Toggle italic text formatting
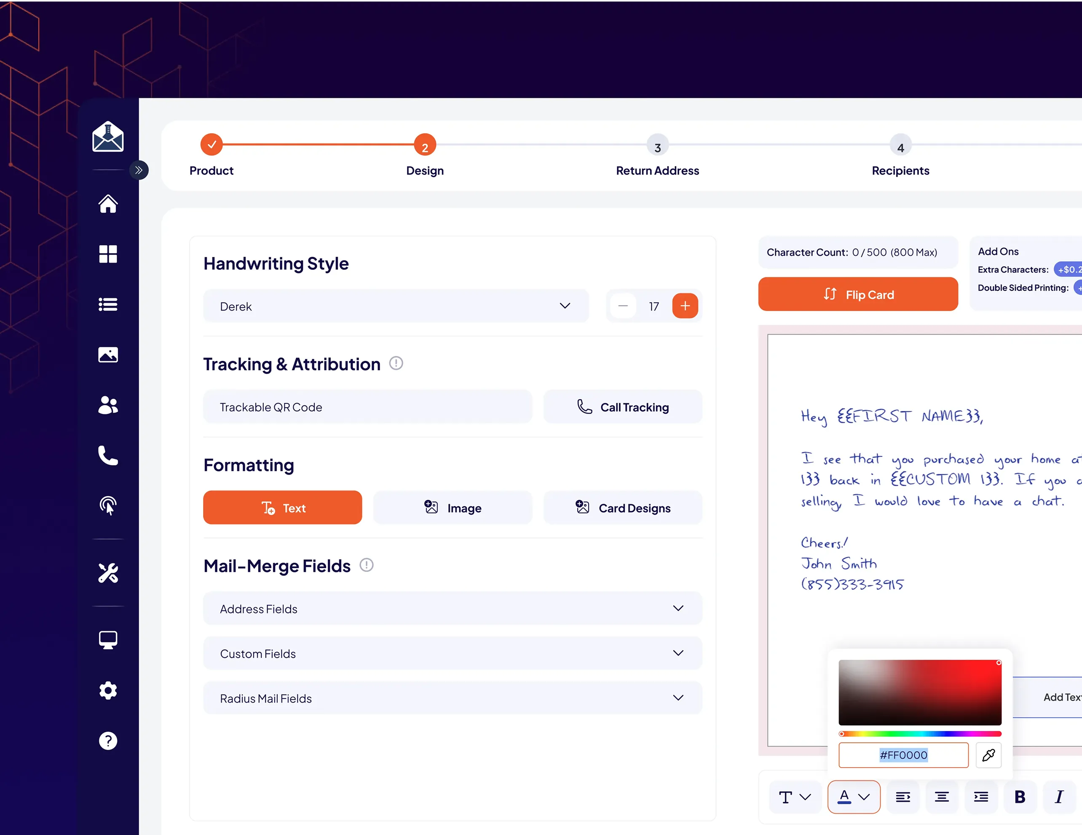This screenshot has width=1082, height=835. coord(1059,797)
